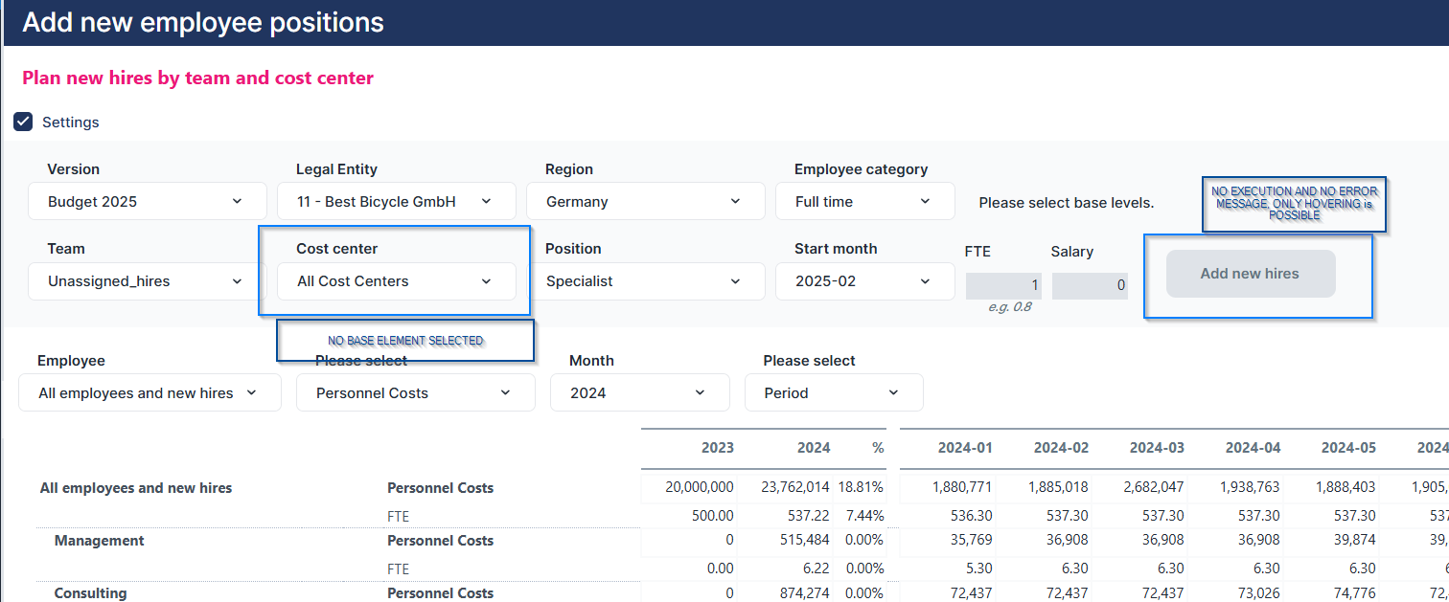Open the Team dropdown with Unassigned_hires
1449x602 pixels.
point(147,281)
